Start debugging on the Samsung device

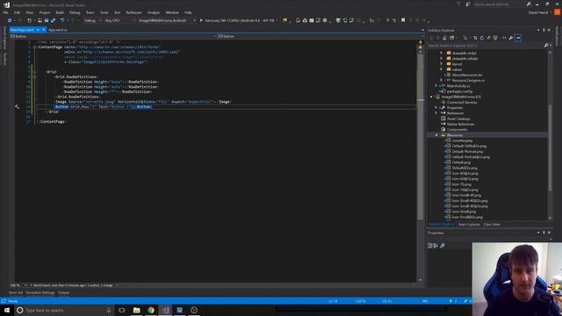237,20
